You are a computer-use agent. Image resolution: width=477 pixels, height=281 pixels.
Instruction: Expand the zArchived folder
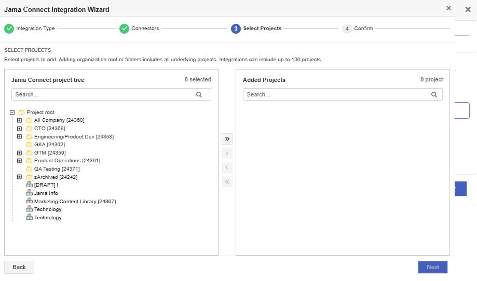(x=20, y=177)
